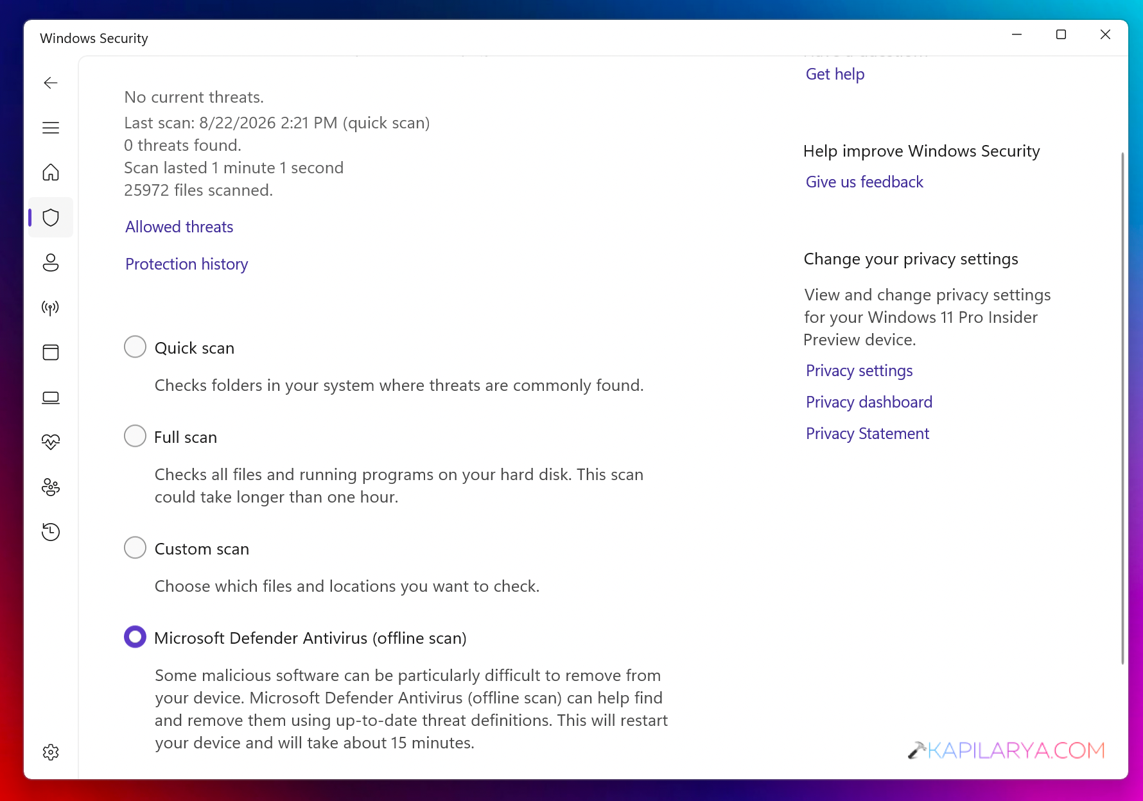Image resolution: width=1143 pixels, height=801 pixels.
Task: Open the Privacy Statement link
Action: pyautogui.click(x=867, y=434)
